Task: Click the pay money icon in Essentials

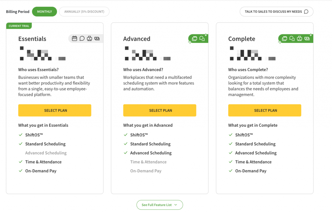Action: click(97, 38)
